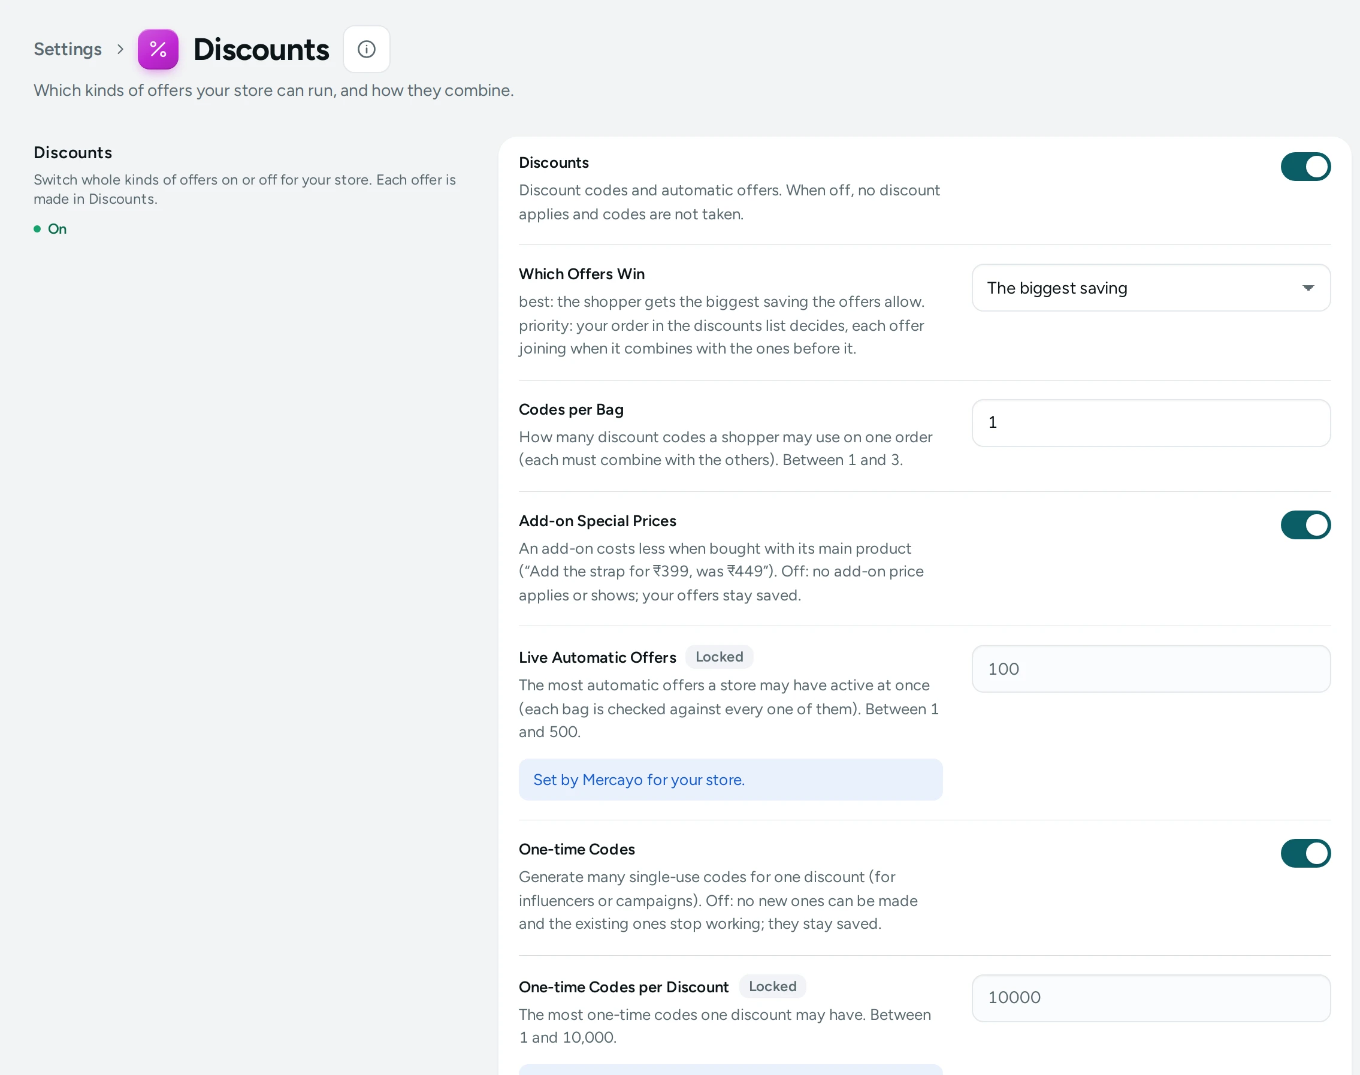Click the 'Set by Mercayo for your store.' notice

click(x=731, y=780)
